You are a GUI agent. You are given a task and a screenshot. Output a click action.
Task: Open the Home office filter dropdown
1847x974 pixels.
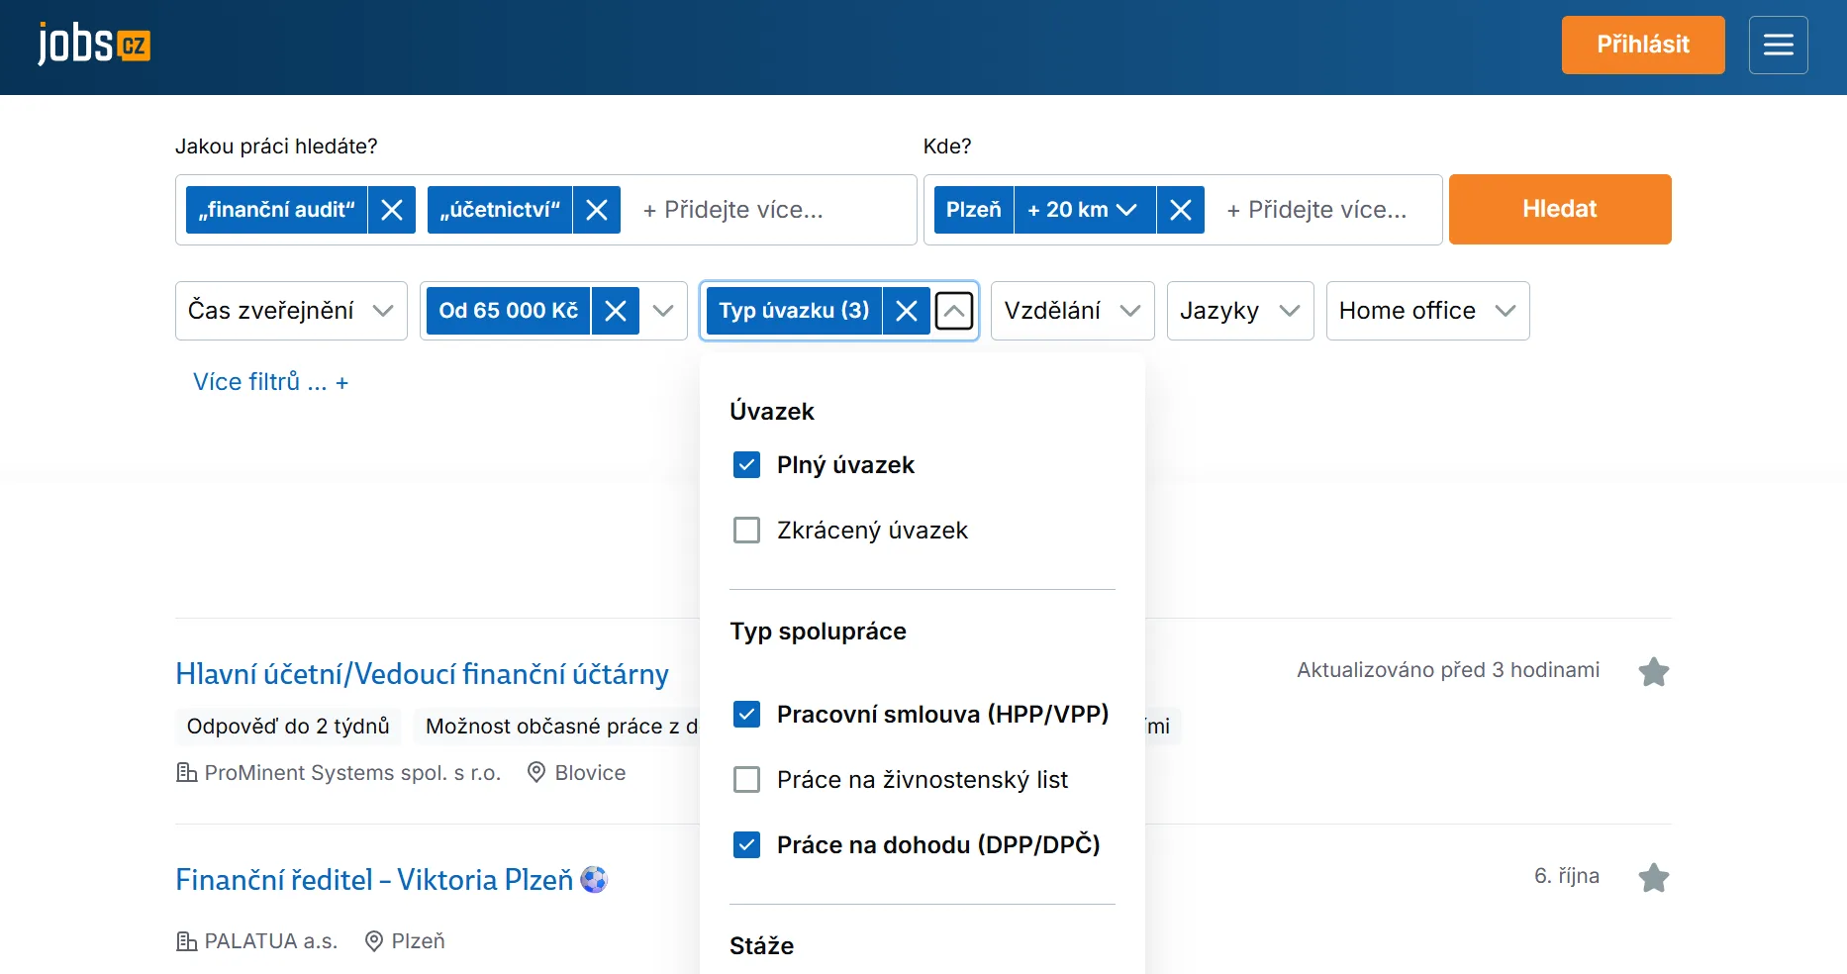(x=1427, y=311)
